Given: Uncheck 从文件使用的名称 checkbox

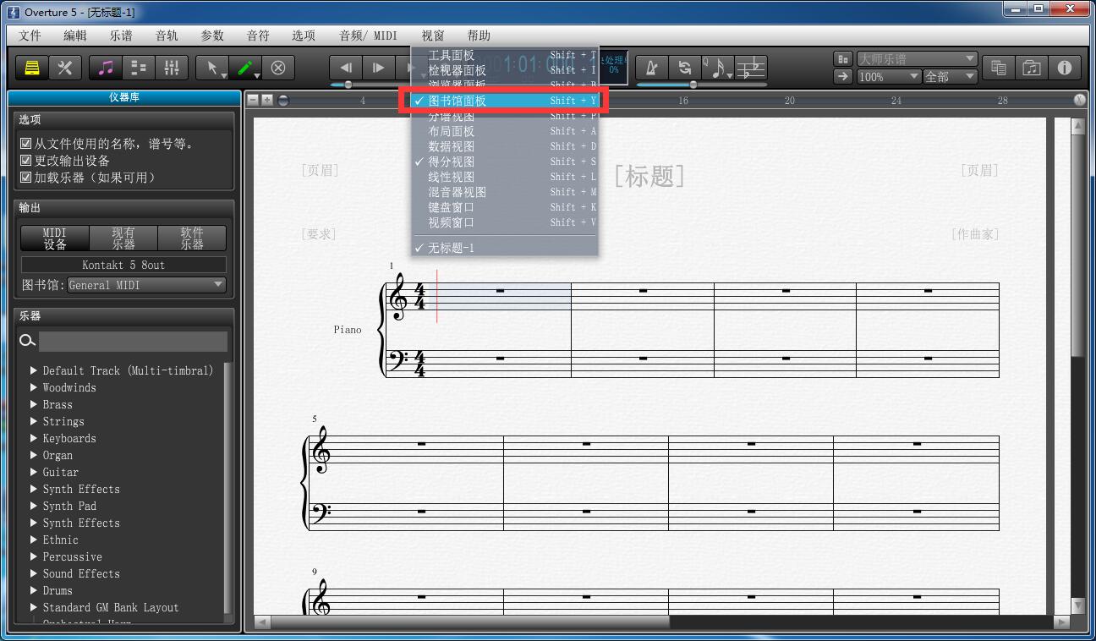Looking at the screenshot, I should [26, 144].
